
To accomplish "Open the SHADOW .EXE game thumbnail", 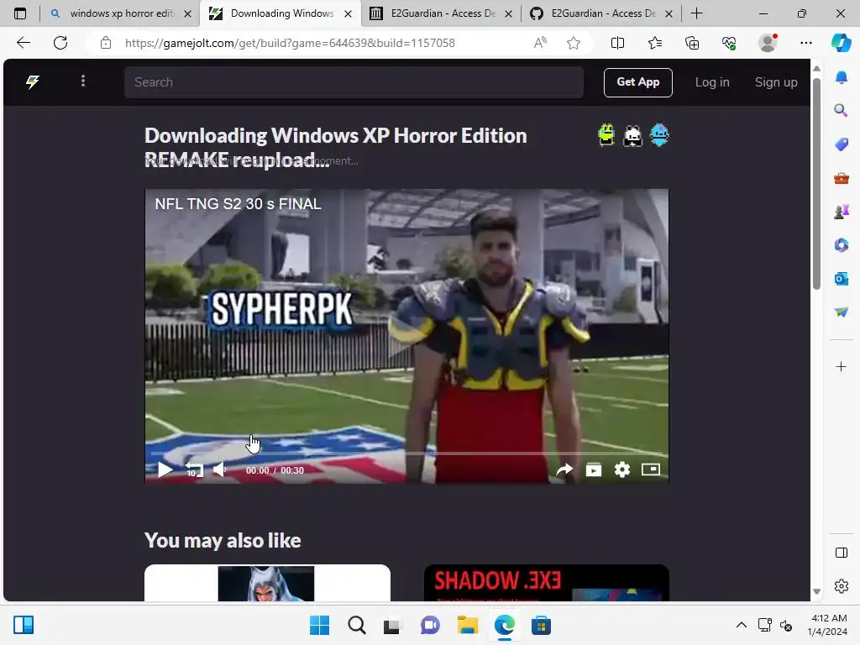I will coord(546,583).
